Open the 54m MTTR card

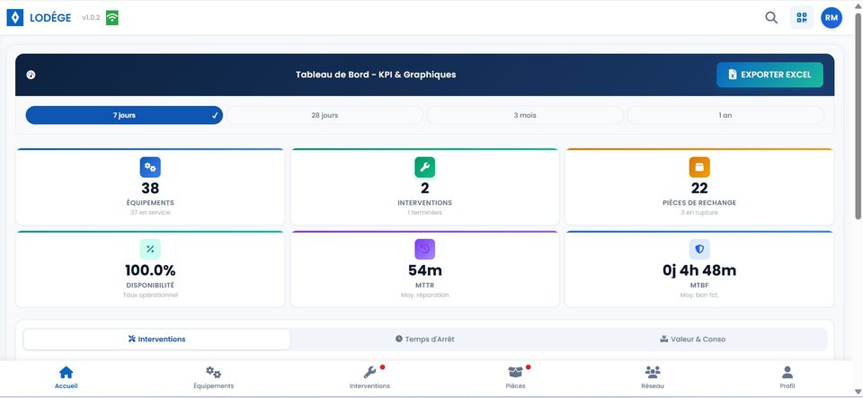[x=425, y=269]
